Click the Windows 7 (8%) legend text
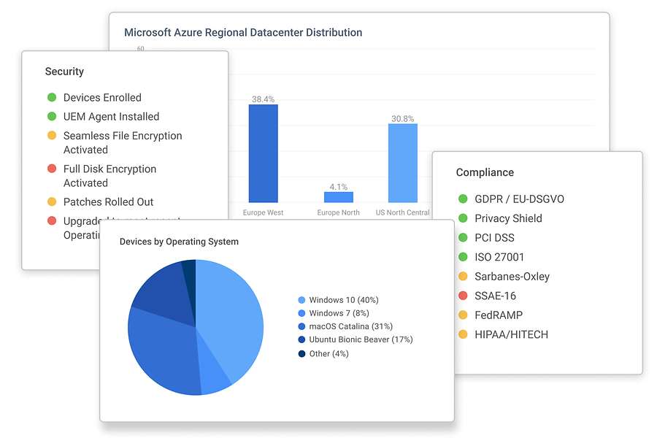The width and height of the screenshot is (657, 438). (x=339, y=313)
